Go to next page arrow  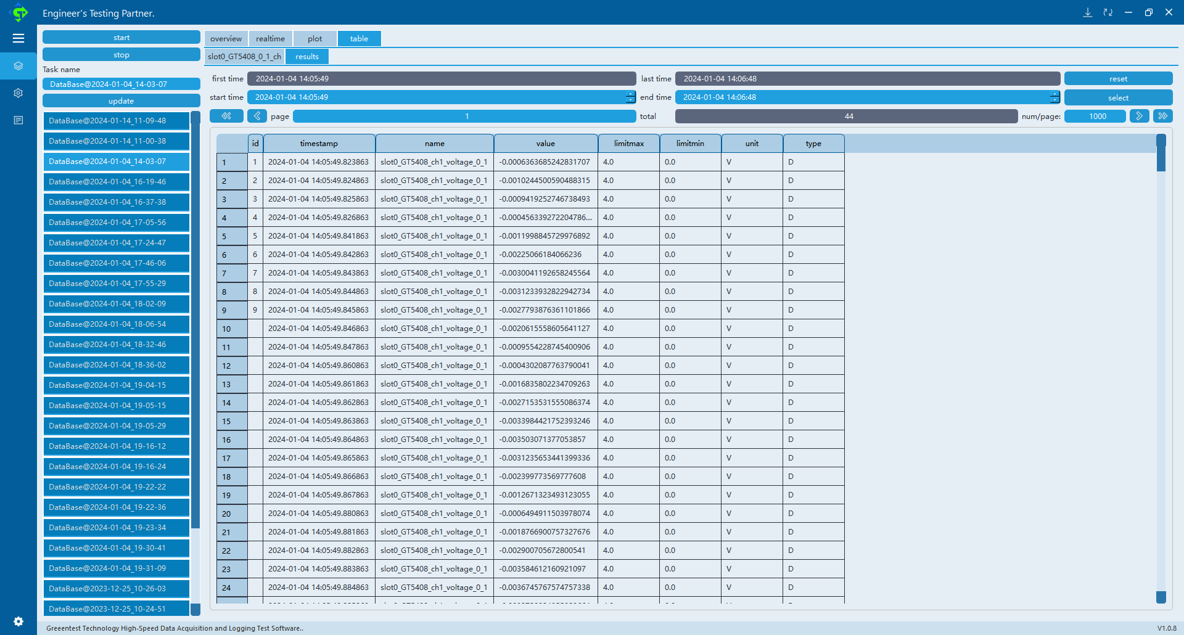point(1139,116)
